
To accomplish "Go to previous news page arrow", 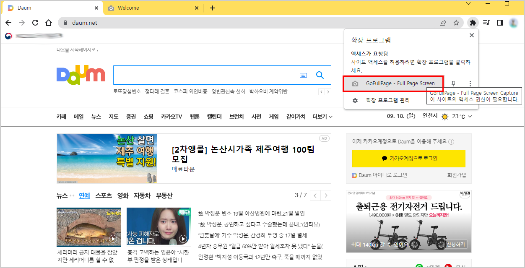I will coord(315,195).
